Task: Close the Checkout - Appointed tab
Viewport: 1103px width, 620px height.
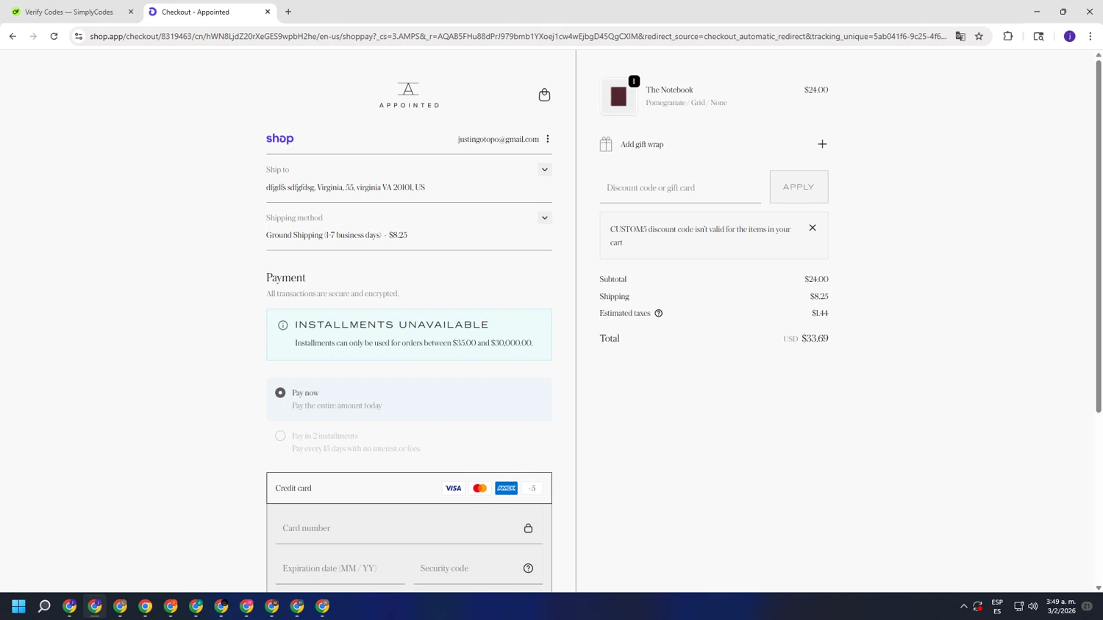Action: (268, 12)
